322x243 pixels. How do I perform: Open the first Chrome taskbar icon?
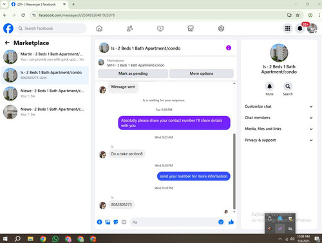pyautogui.click(x=43, y=238)
